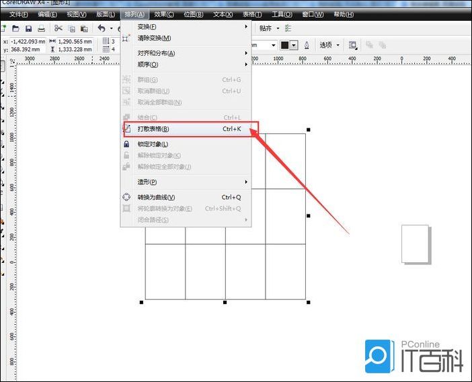Click the table columns count field showing 4
This screenshot has width=472, height=382.
tap(114, 49)
